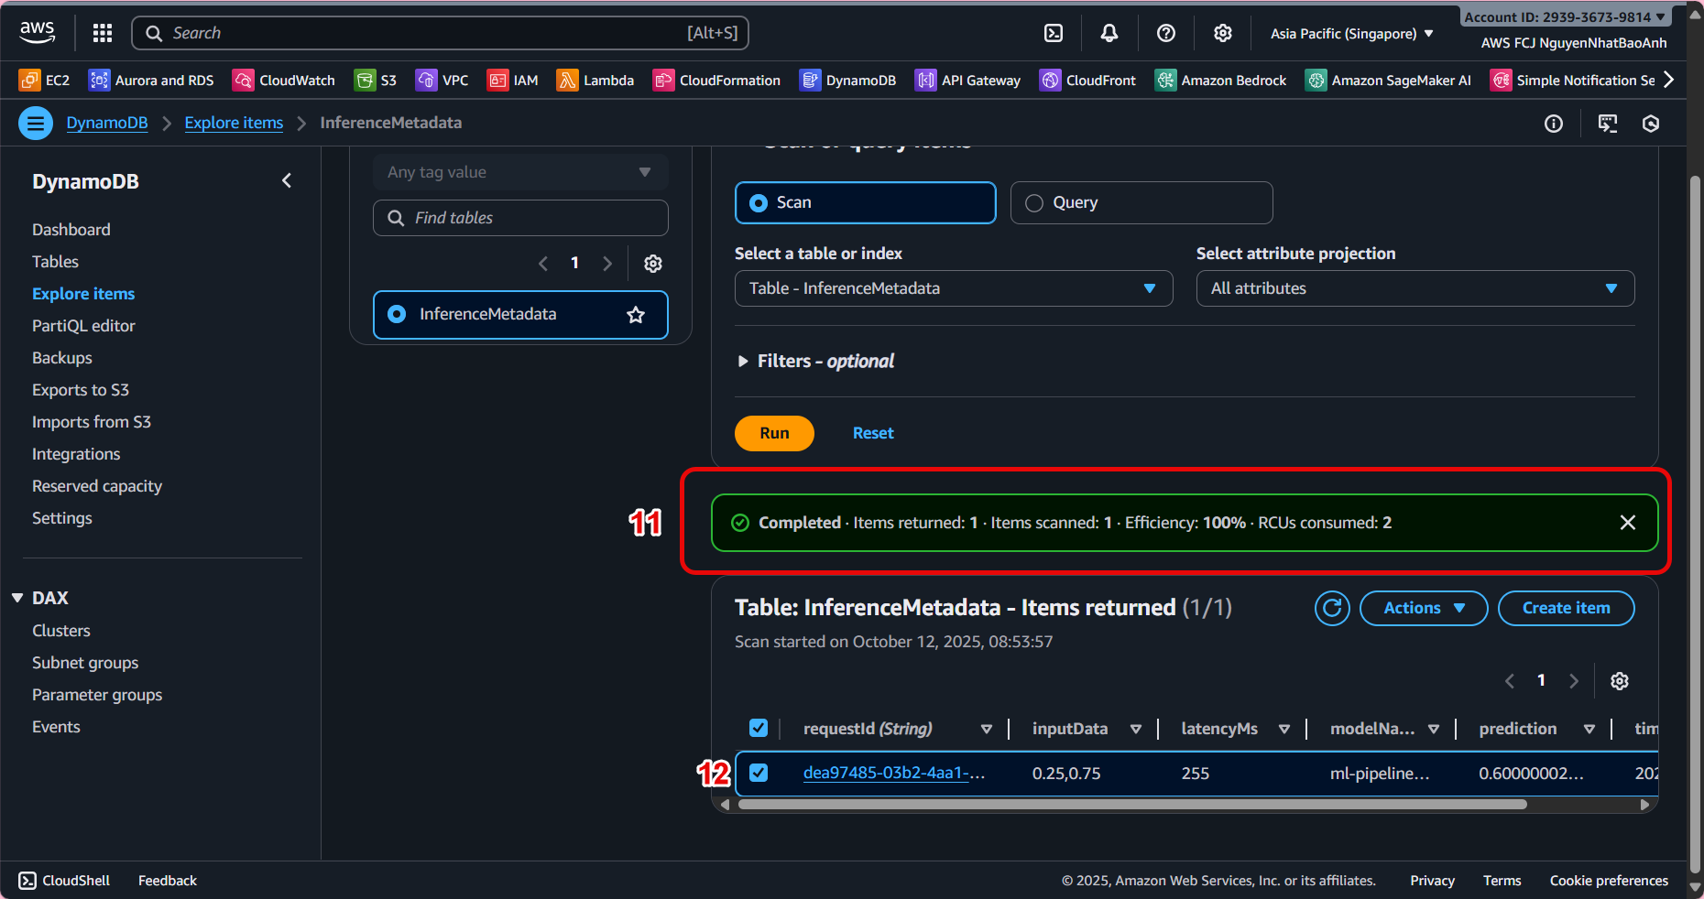Go to Explore items breadcrumb link
Image resolution: width=1704 pixels, height=899 pixels.
[234, 123]
